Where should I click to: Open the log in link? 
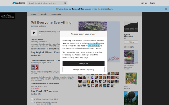pyautogui.click(x=152, y=3)
